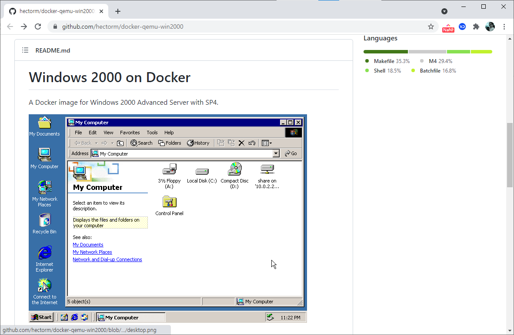This screenshot has width=514, height=335.
Task: Click the My Documents link under See also
Action: pos(88,245)
